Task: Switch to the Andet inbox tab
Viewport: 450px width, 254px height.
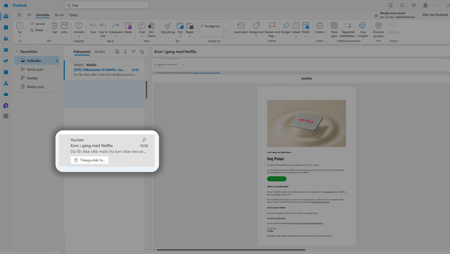Action: pos(100,52)
